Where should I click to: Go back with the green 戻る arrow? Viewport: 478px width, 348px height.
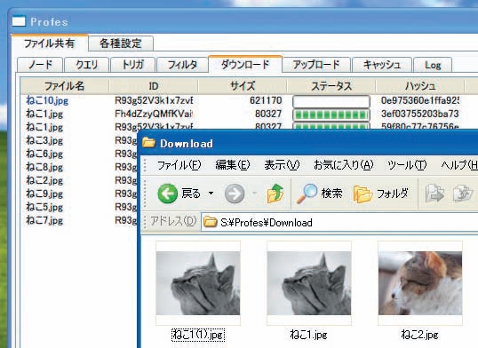point(168,194)
